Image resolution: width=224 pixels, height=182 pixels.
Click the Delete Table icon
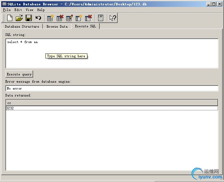pyautogui.click(x=60, y=18)
